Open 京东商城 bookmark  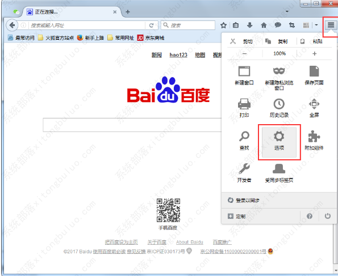(x=151, y=38)
